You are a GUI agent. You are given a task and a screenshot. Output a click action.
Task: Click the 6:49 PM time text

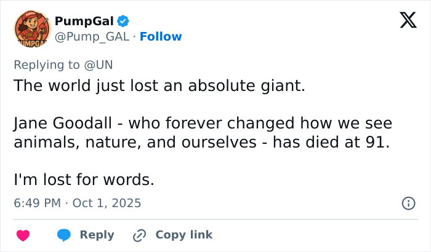pyautogui.click(x=36, y=203)
